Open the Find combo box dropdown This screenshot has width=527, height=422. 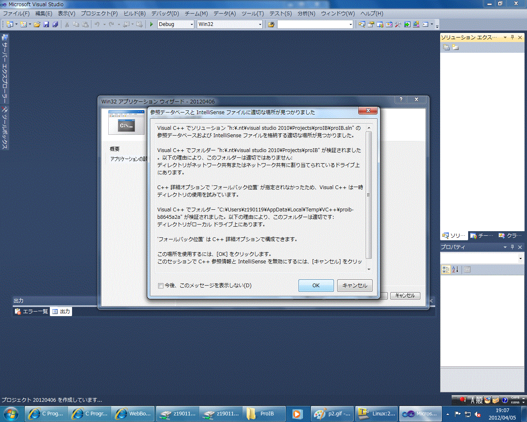tap(351, 24)
